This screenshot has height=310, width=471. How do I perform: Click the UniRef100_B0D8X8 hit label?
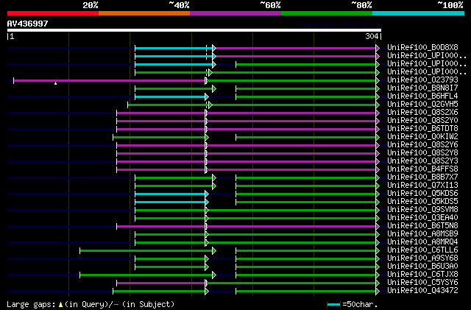coord(422,47)
